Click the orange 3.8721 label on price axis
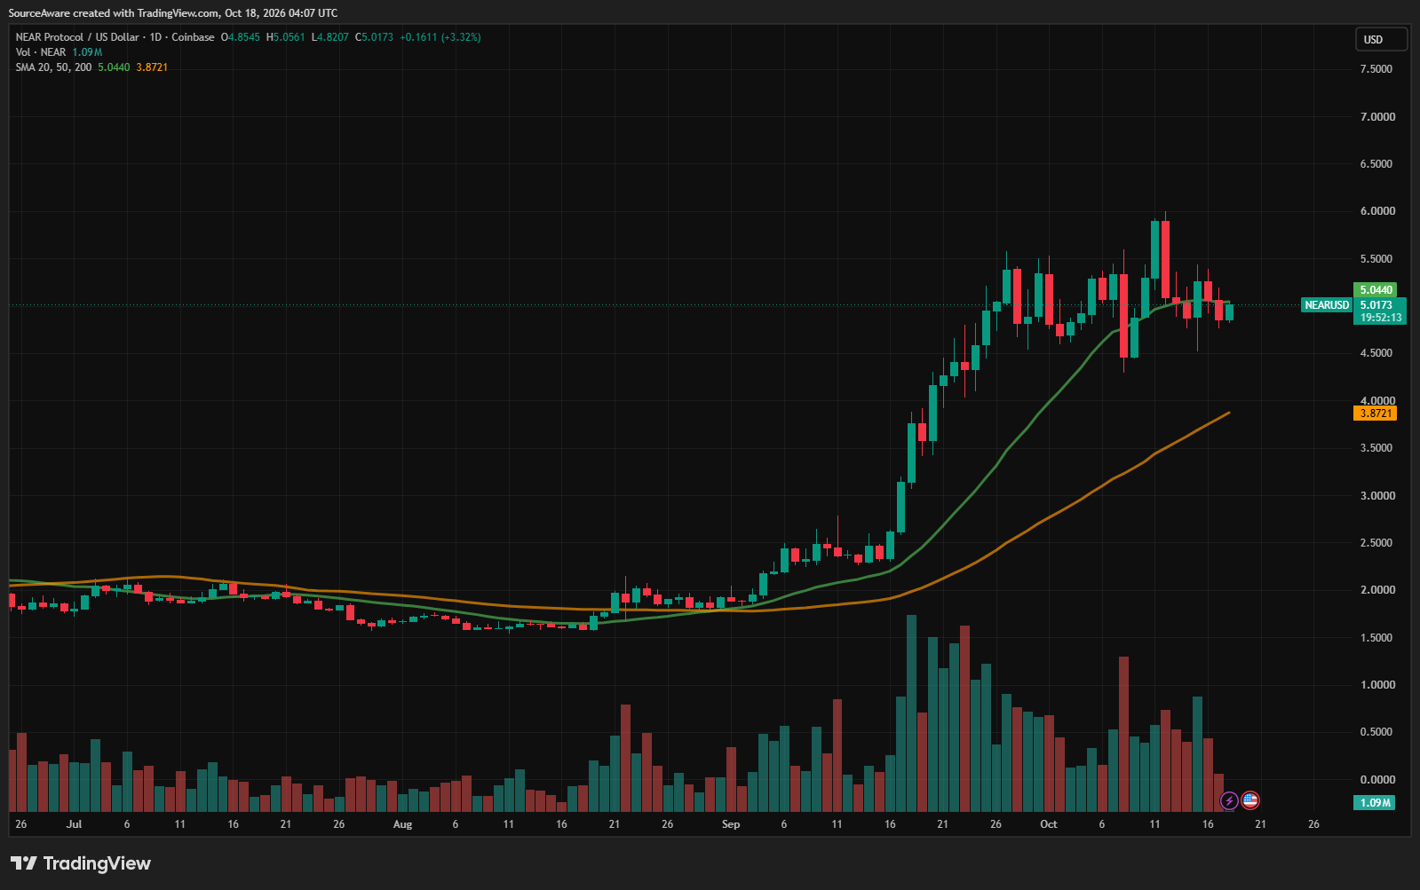Screen dimensions: 1420x890 point(1376,413)
